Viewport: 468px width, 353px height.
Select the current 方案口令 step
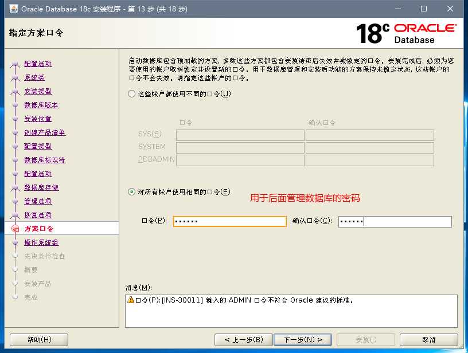coord(39,229)
